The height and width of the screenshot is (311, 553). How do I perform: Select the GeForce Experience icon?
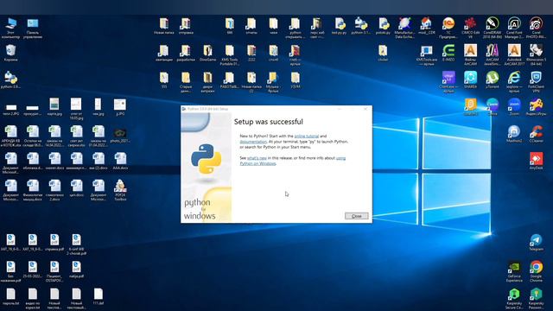514,270
